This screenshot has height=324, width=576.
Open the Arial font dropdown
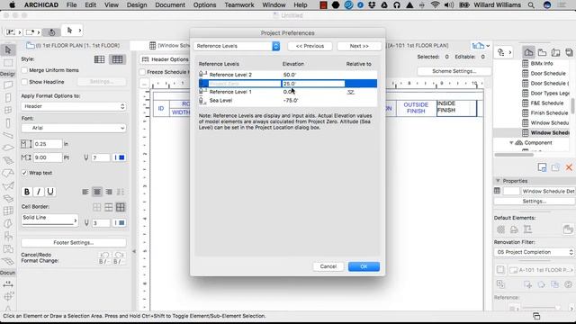click(x=74, y=128)
